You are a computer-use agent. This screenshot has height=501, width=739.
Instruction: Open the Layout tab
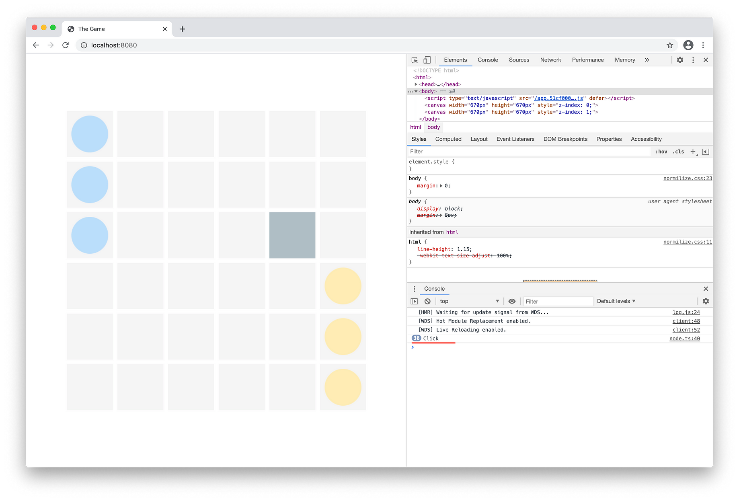(479, 139)
